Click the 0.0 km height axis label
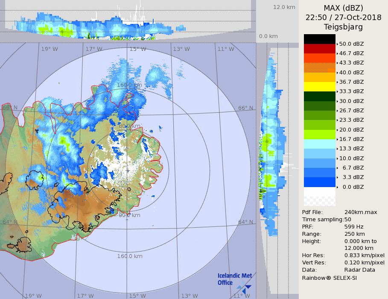This screenshot has width=388, height=299. pyautogui.click(x=268, y=36)
